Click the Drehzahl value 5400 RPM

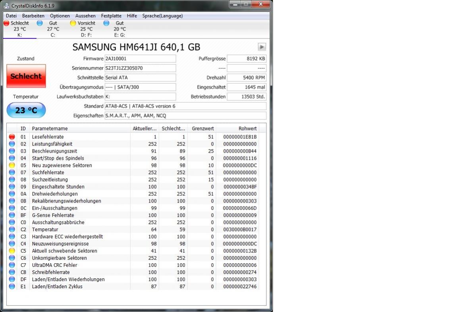point(247,78)
